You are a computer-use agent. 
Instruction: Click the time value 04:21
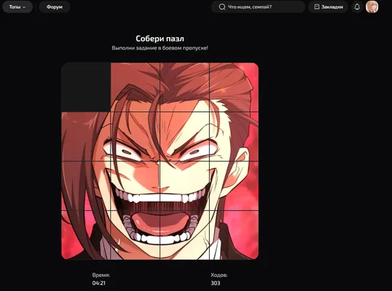(x=99, y=283)
